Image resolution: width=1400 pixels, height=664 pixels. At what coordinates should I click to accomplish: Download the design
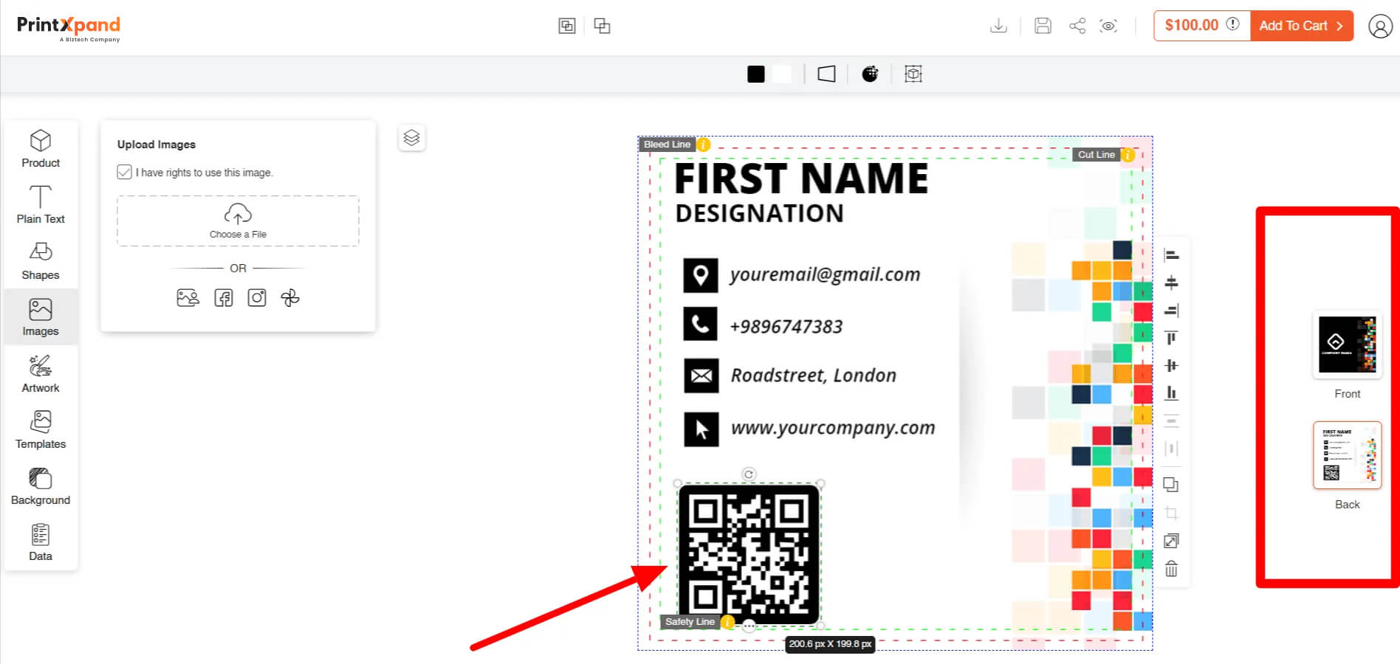998,26
